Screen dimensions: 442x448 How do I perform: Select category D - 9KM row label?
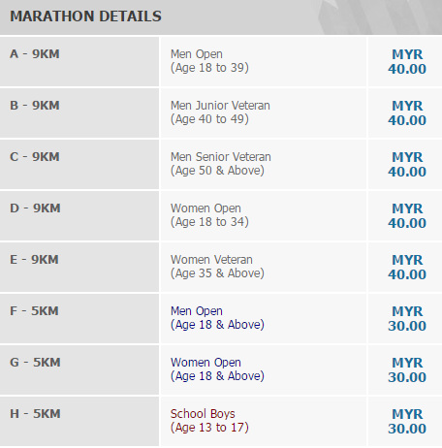pyautogui.click(x=35, y=208)
